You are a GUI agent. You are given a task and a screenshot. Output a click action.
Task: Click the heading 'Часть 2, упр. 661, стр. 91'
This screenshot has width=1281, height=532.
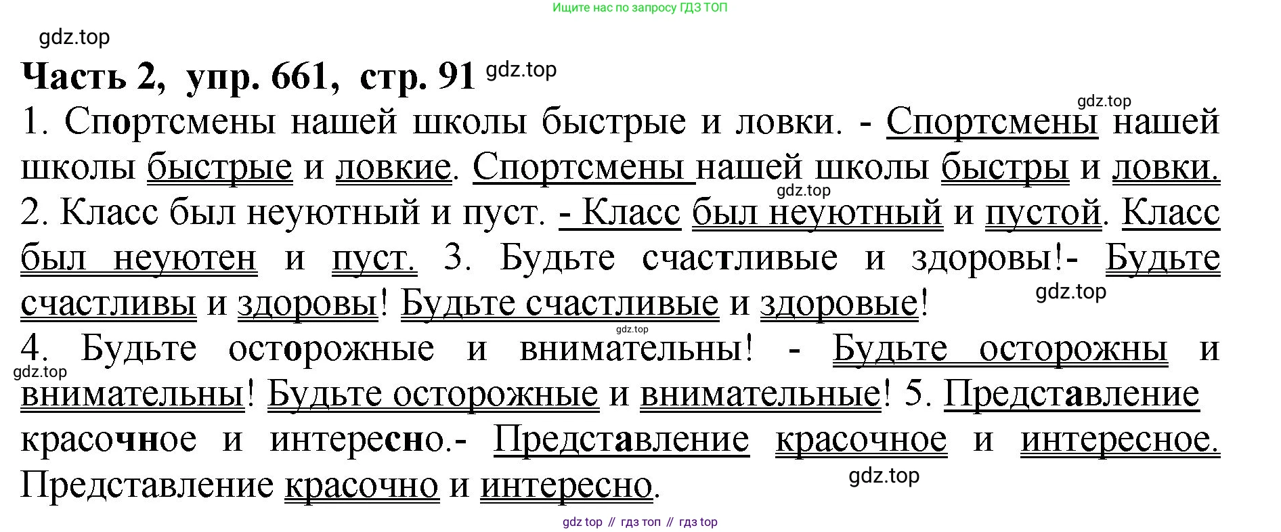[x=248, y=76]
